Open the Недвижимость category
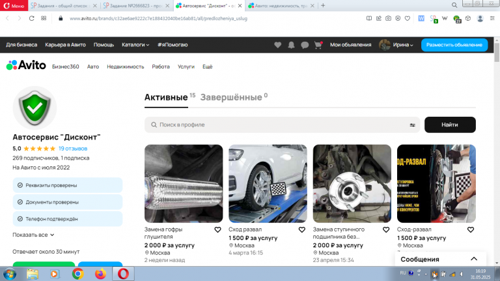The width and height of the screenshot is (500, 281). (x=125, y=67)
